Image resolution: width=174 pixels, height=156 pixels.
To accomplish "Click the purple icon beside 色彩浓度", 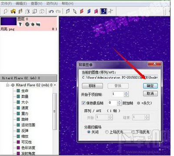I will click(18, 148).
